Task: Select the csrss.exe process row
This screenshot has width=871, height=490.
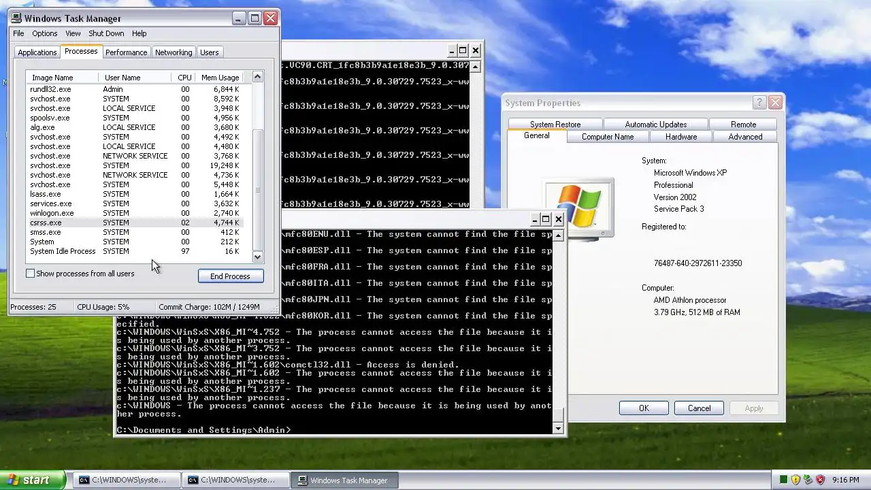Action: coord(135,223)
